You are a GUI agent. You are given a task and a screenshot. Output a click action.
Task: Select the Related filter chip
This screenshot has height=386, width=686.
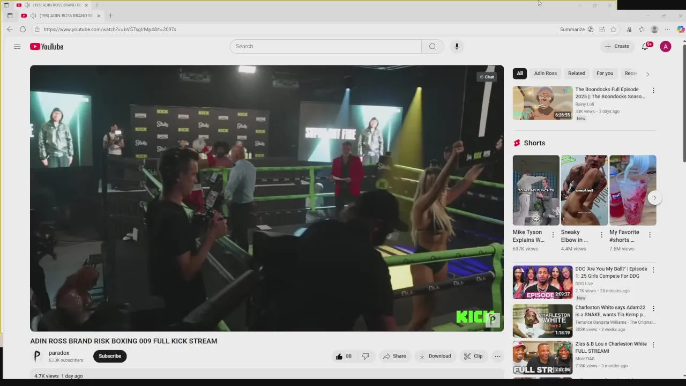(577, 73)
